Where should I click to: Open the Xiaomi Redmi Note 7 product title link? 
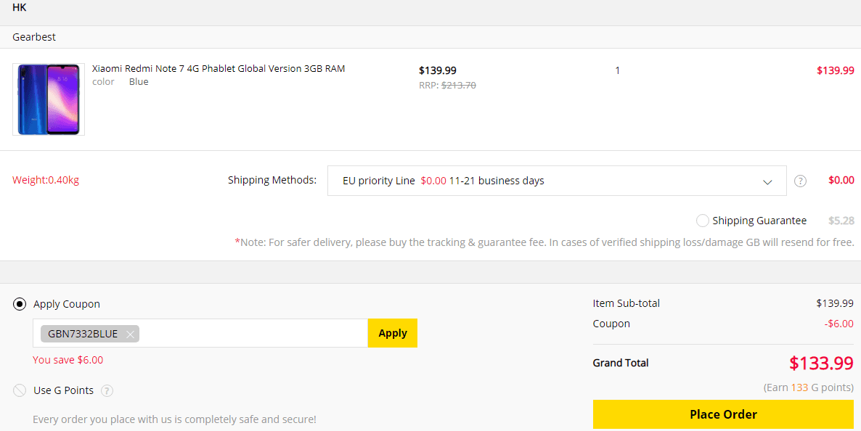[219, 69]
